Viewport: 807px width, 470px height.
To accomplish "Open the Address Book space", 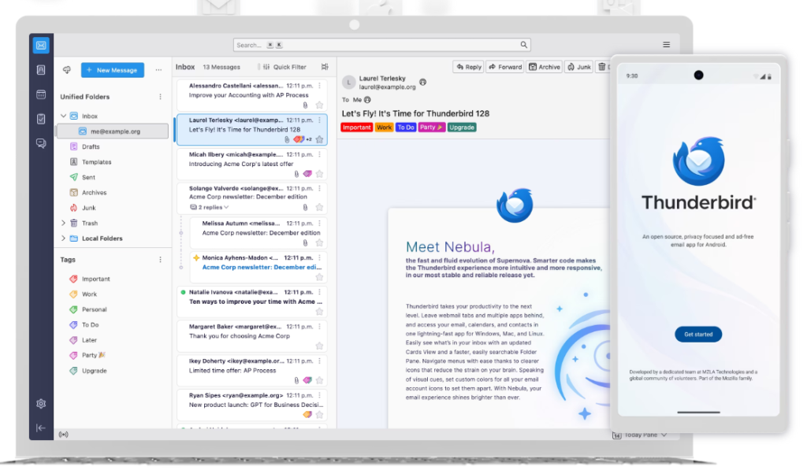I will click(x=41, y=70).
